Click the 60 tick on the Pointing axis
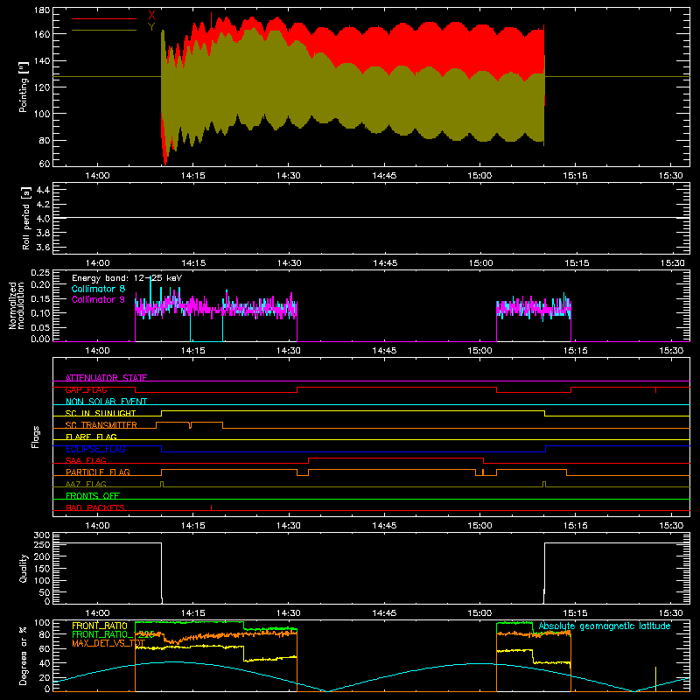The width and height of the screenshot is (700, 700). tap(45, 164)
